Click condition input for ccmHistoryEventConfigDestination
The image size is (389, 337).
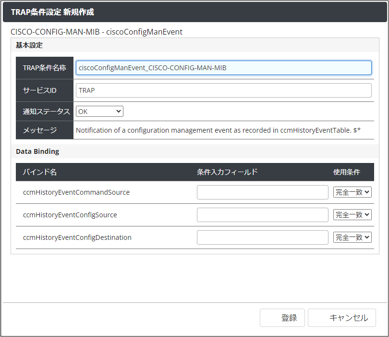point(263,237)
